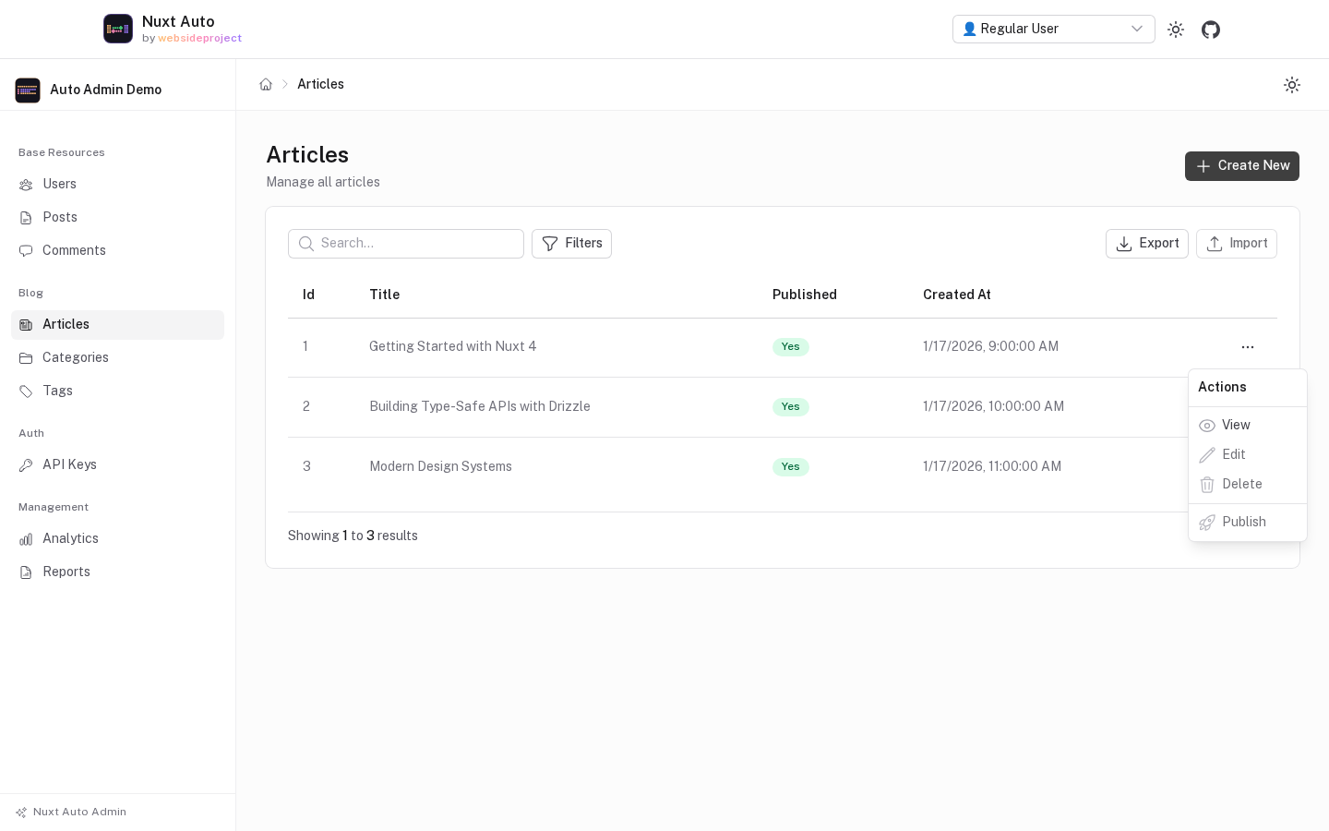Open Categories in the sidebar
This screenshot has height=831, width=1329.
[117, 358]
